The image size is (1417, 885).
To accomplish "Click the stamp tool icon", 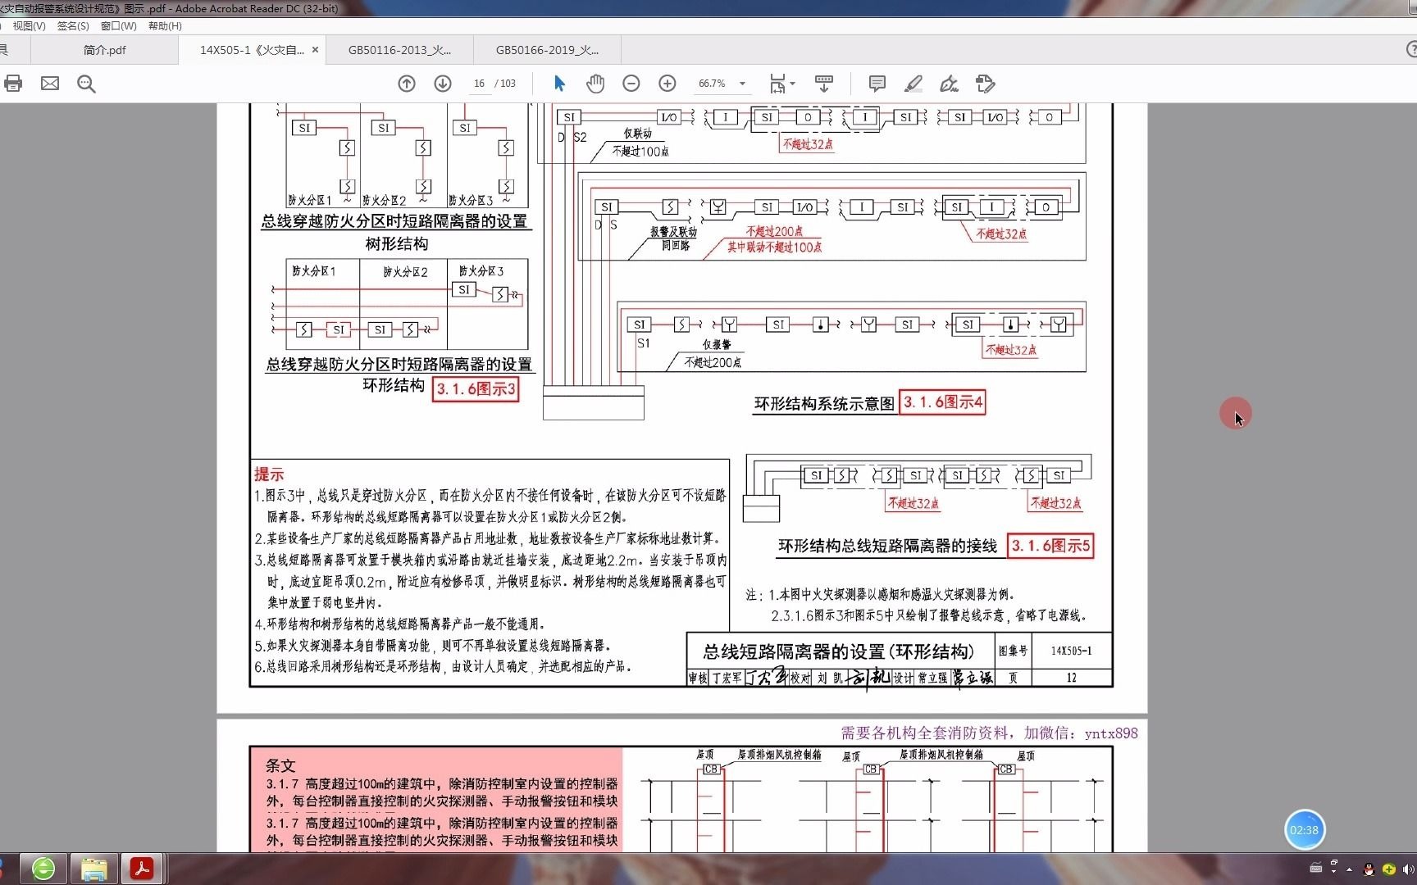I will [985, 84].
